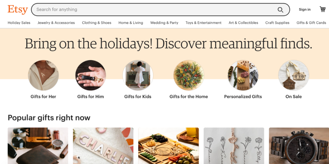Open the wooden watch product thumbnail

[x=299, y=146]
